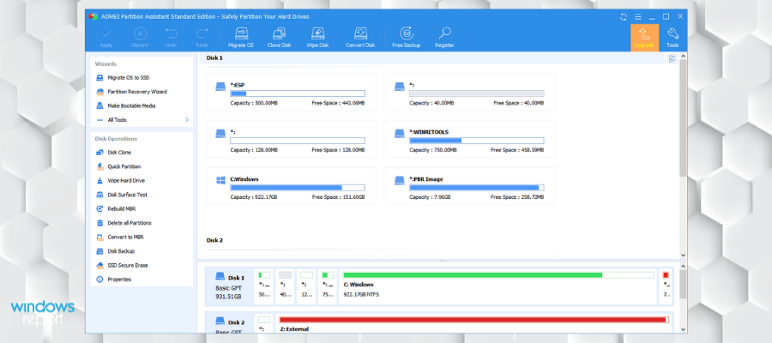Viewport: 772px width, 343px height.
Task: Click the Undo toolbar icon
Action: pos(171,38)
